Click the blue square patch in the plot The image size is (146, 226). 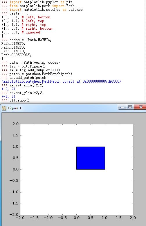tap(91, 158)
